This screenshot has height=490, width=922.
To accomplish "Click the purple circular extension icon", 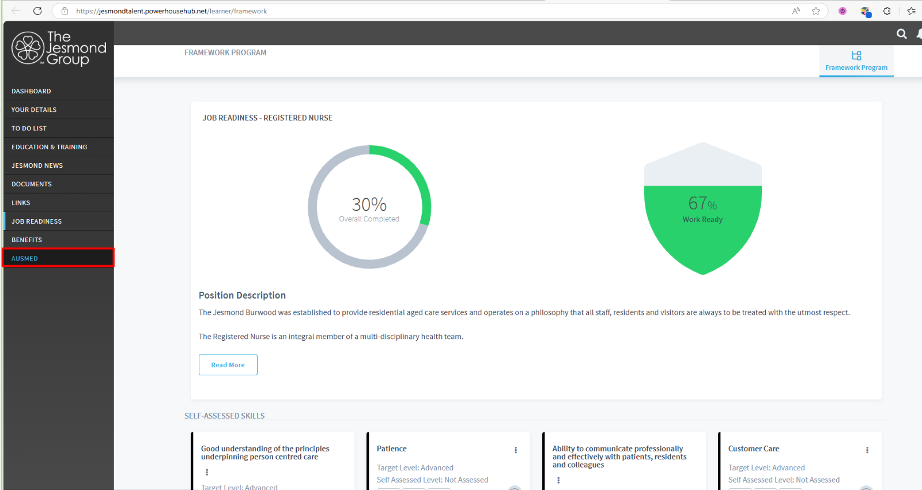I will 842,11.
